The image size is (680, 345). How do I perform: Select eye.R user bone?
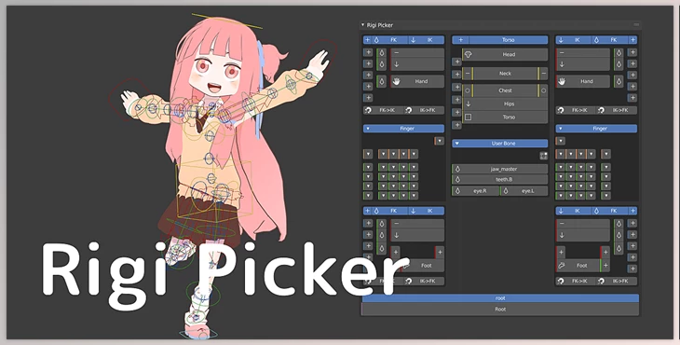tap(476, 190)
